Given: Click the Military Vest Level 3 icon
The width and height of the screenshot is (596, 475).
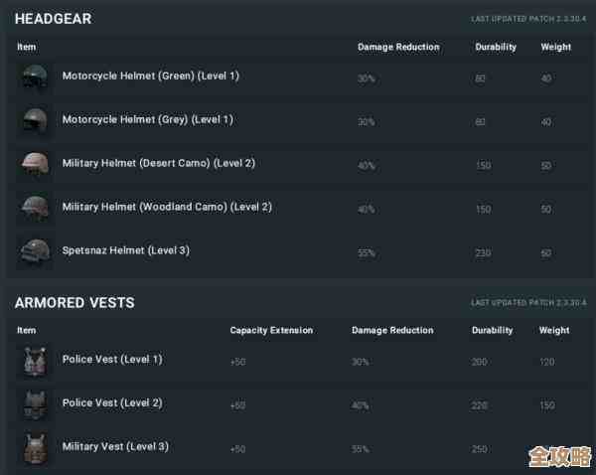Looking at the screenshot, I should pyautogui.click(x=34, y=448).
